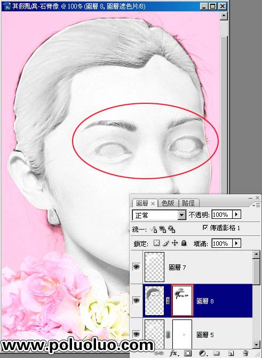This screenshot has width=262, height=358.
Task: Lock layer position with move icon
Action: tap(175, 243)
